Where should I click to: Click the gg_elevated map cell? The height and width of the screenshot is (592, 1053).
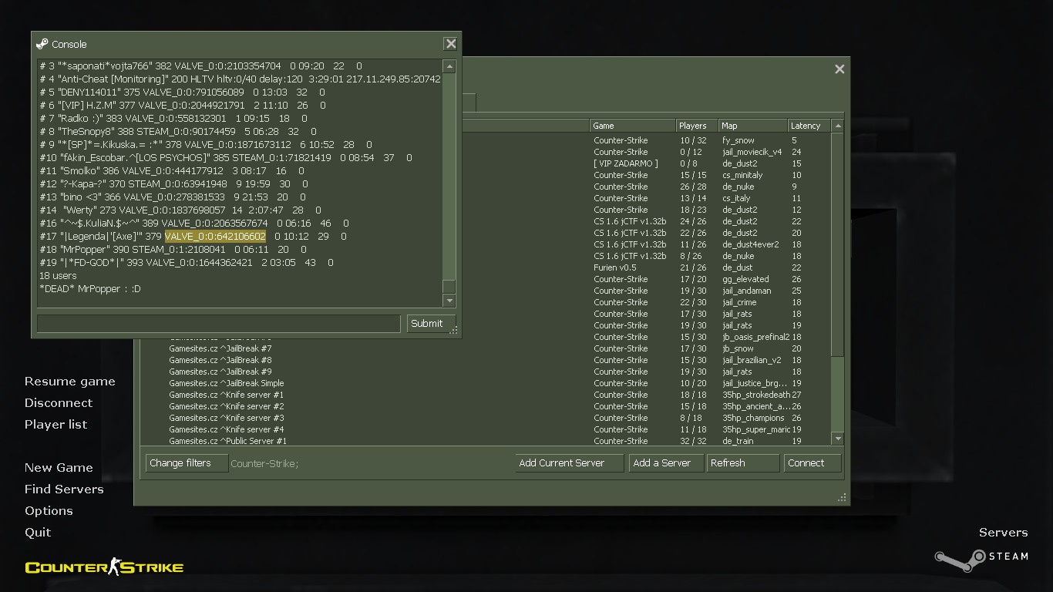[x=745, y=279]
